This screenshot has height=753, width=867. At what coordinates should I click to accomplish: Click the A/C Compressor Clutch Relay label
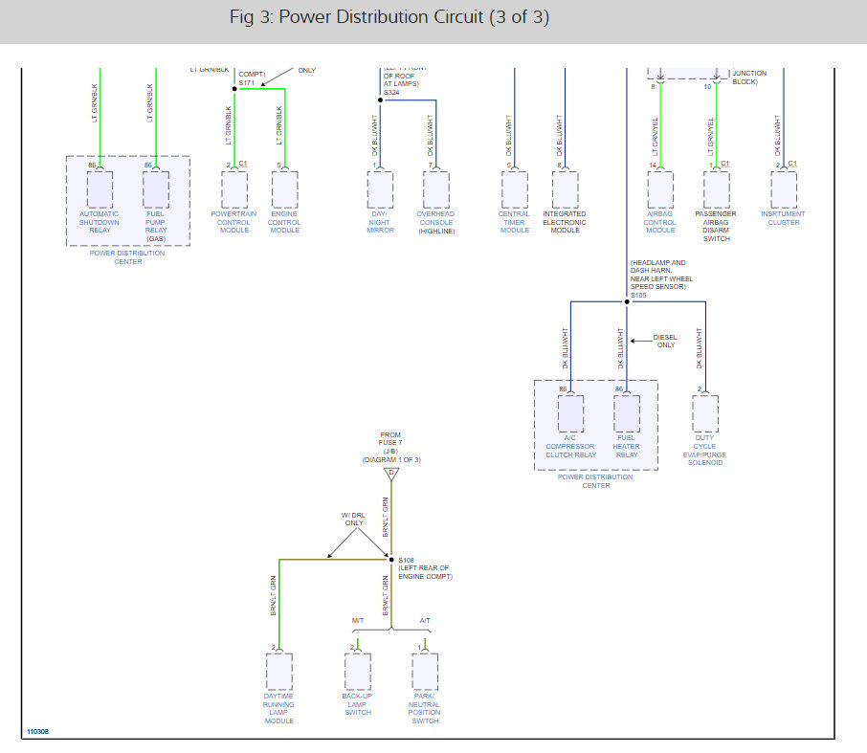570,446
